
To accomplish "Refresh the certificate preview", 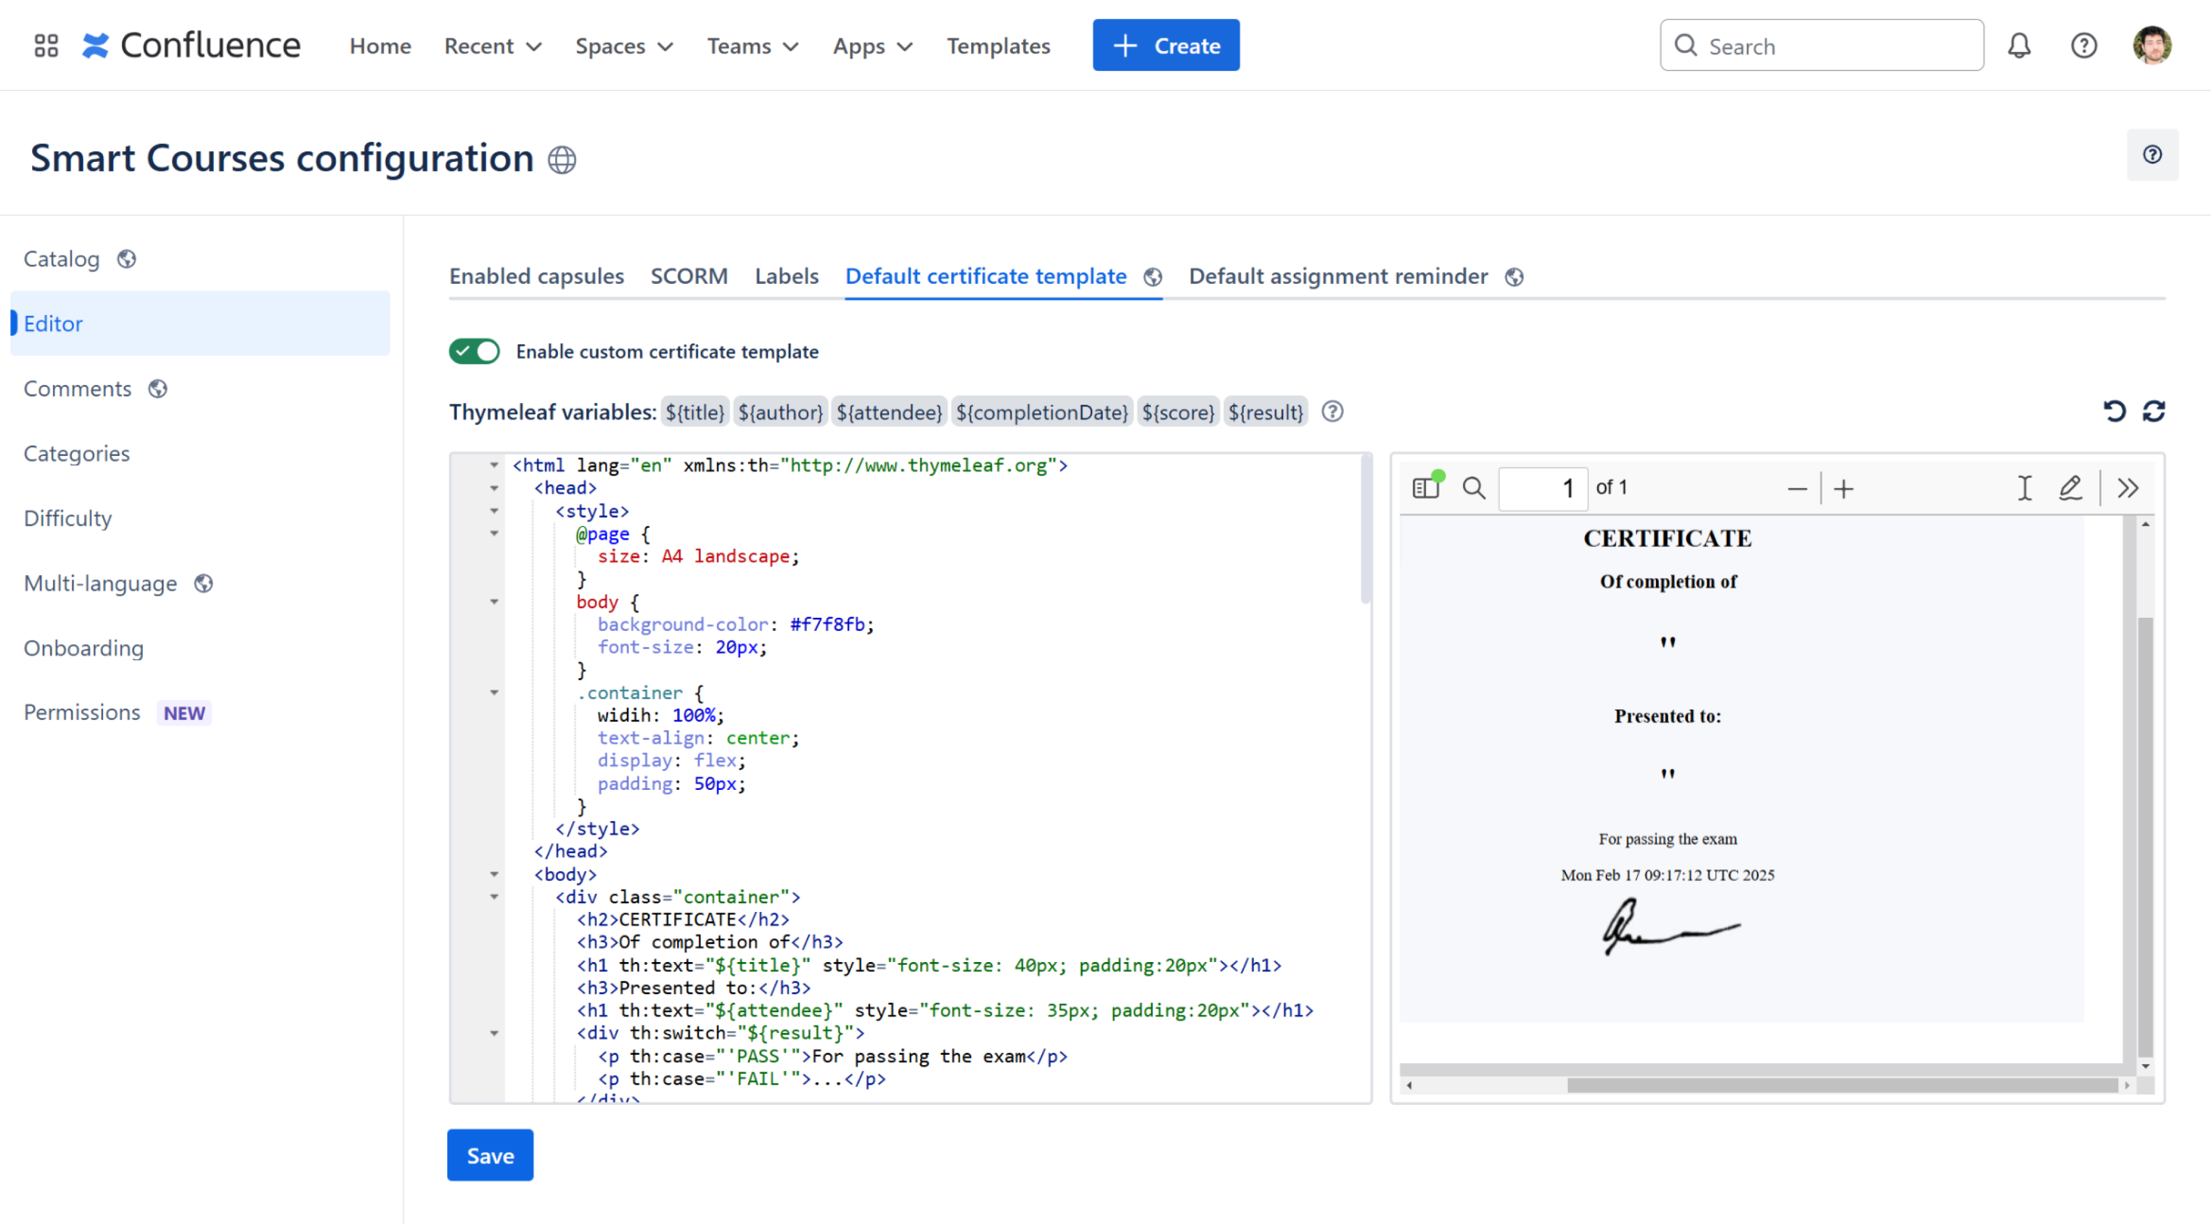I will coord(2153,411).
